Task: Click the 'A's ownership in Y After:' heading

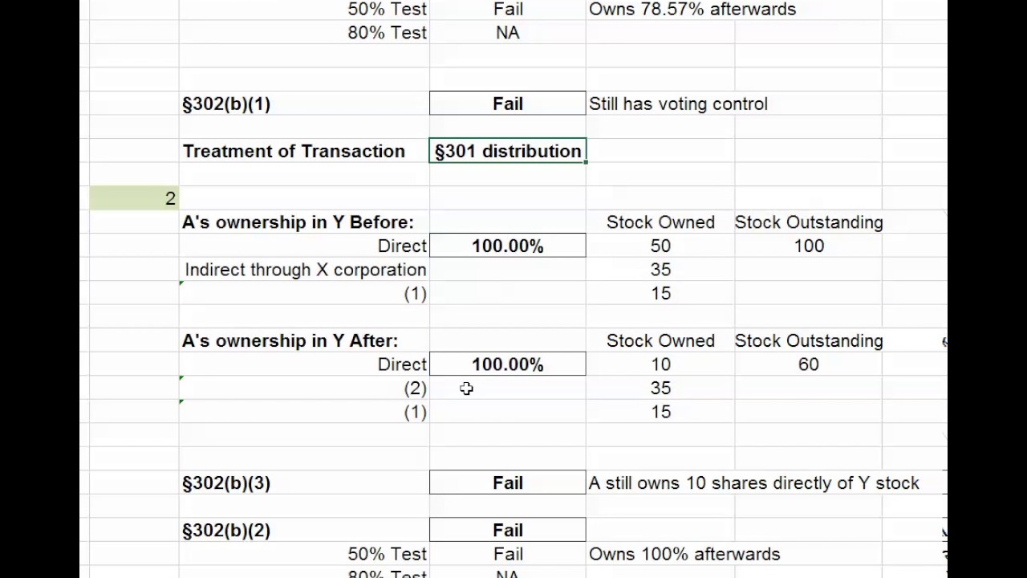Action: click(290, 340)
